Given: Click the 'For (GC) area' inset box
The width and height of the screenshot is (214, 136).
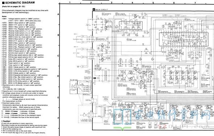Looking at the screenshot, I should [x=81, y=87].
